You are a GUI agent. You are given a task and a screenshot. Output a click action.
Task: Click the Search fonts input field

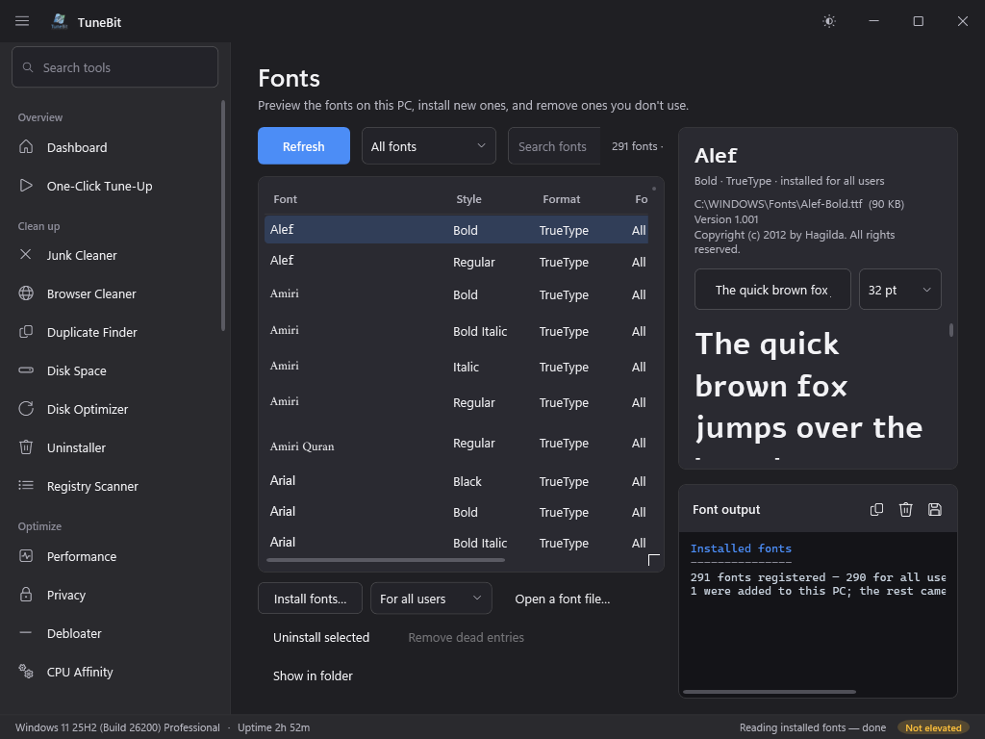pos(554,146)
